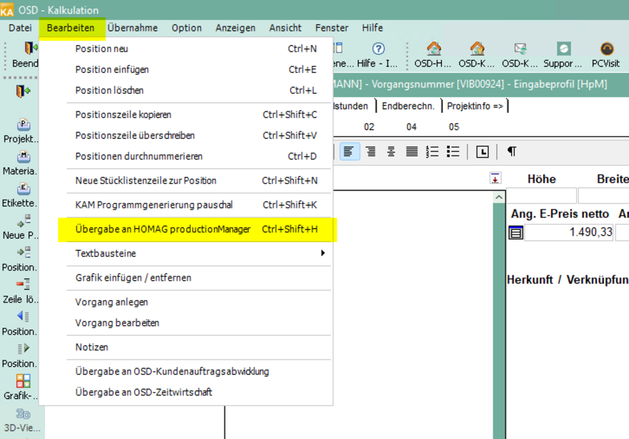Open the Option menu
Screen dimensions: 629x439
187,28
